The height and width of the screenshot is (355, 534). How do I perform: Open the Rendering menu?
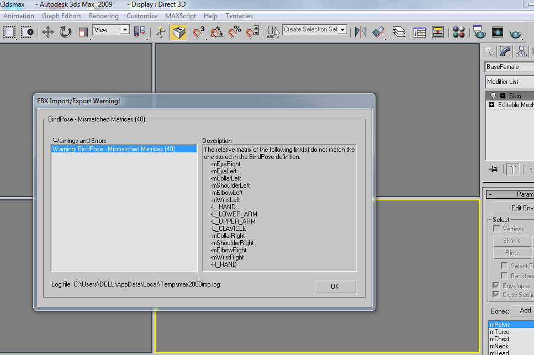pos(103,16)
